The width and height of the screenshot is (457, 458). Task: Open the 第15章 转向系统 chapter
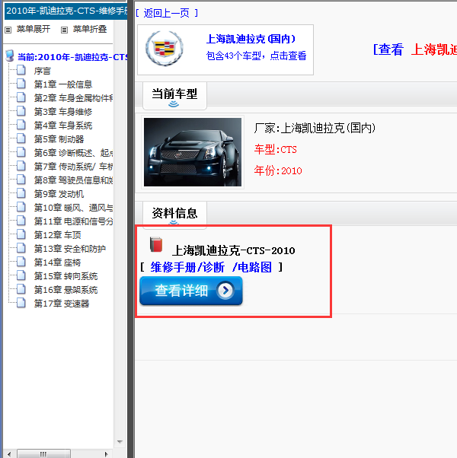click(x=66, y=276)
